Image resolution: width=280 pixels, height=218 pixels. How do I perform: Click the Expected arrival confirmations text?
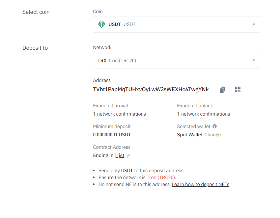tap(120, 114)
